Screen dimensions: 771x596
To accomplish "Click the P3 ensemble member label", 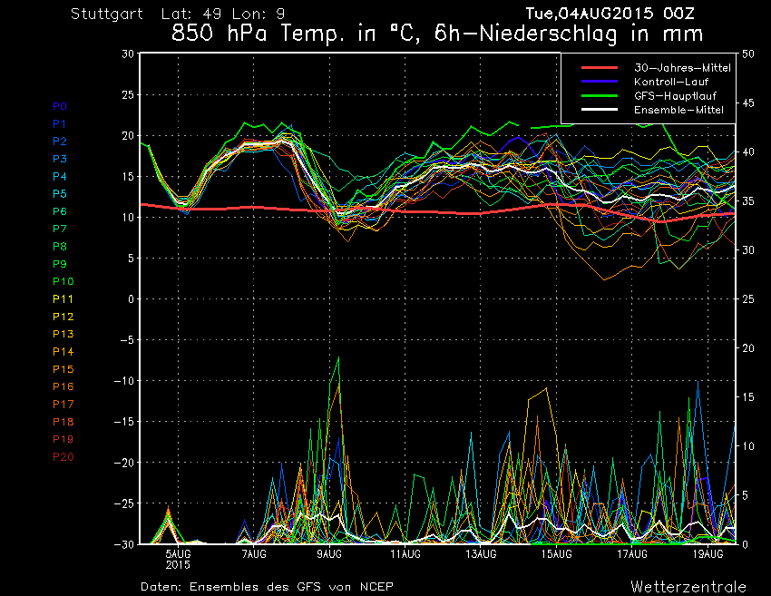I will (60, 159).
